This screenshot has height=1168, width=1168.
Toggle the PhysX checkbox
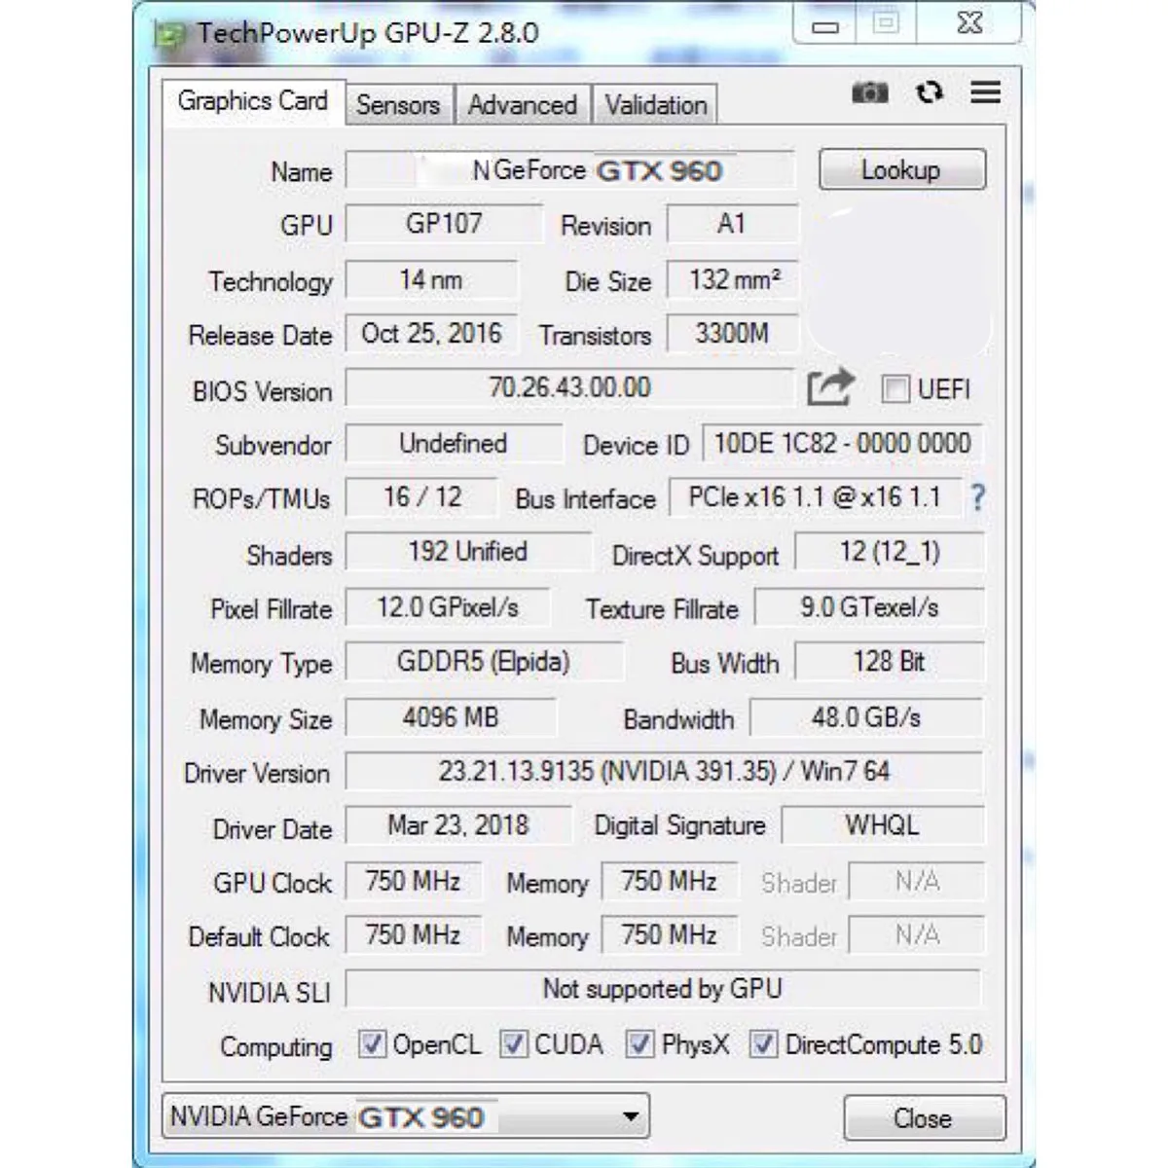click(639, 1044)
